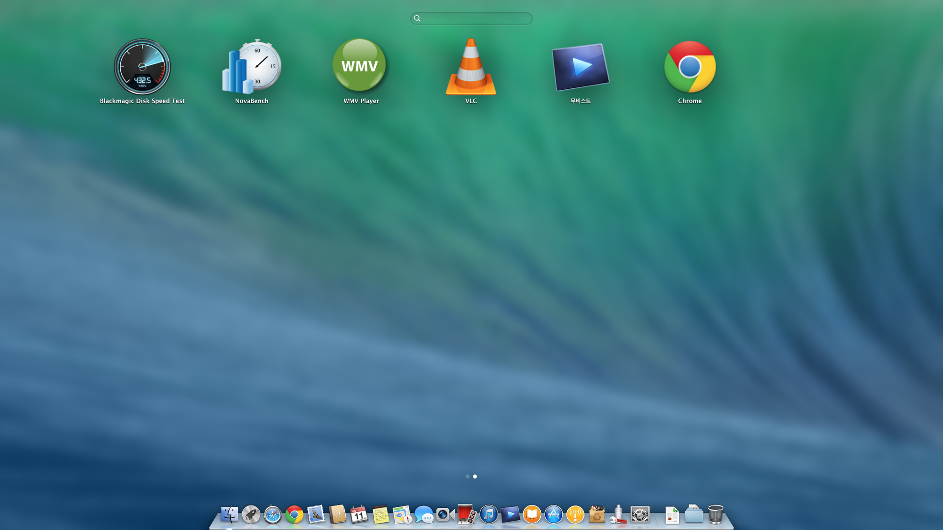Open Messages from the Dock

tap(424, 514)
